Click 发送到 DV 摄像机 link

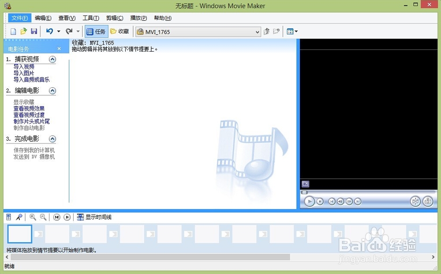[x=34, y=157]
